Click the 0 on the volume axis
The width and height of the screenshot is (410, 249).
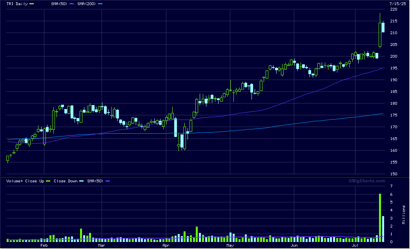[391, 242]
